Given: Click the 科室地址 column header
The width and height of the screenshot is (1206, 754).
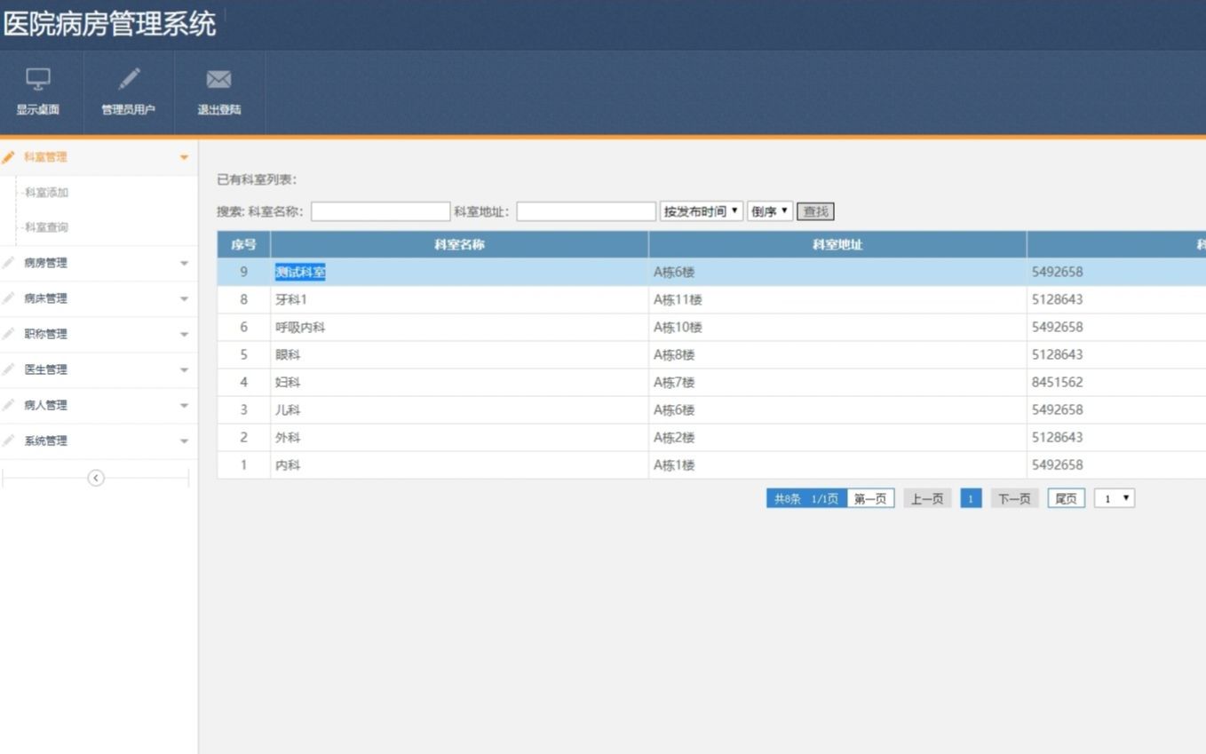Looking at the screenshot, I should pyautogui.click(x=837, y=245).
